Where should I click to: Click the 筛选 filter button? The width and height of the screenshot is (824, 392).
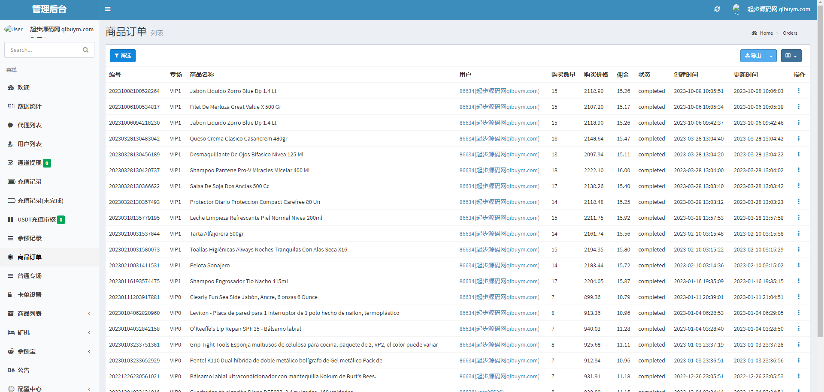point(123,56)
